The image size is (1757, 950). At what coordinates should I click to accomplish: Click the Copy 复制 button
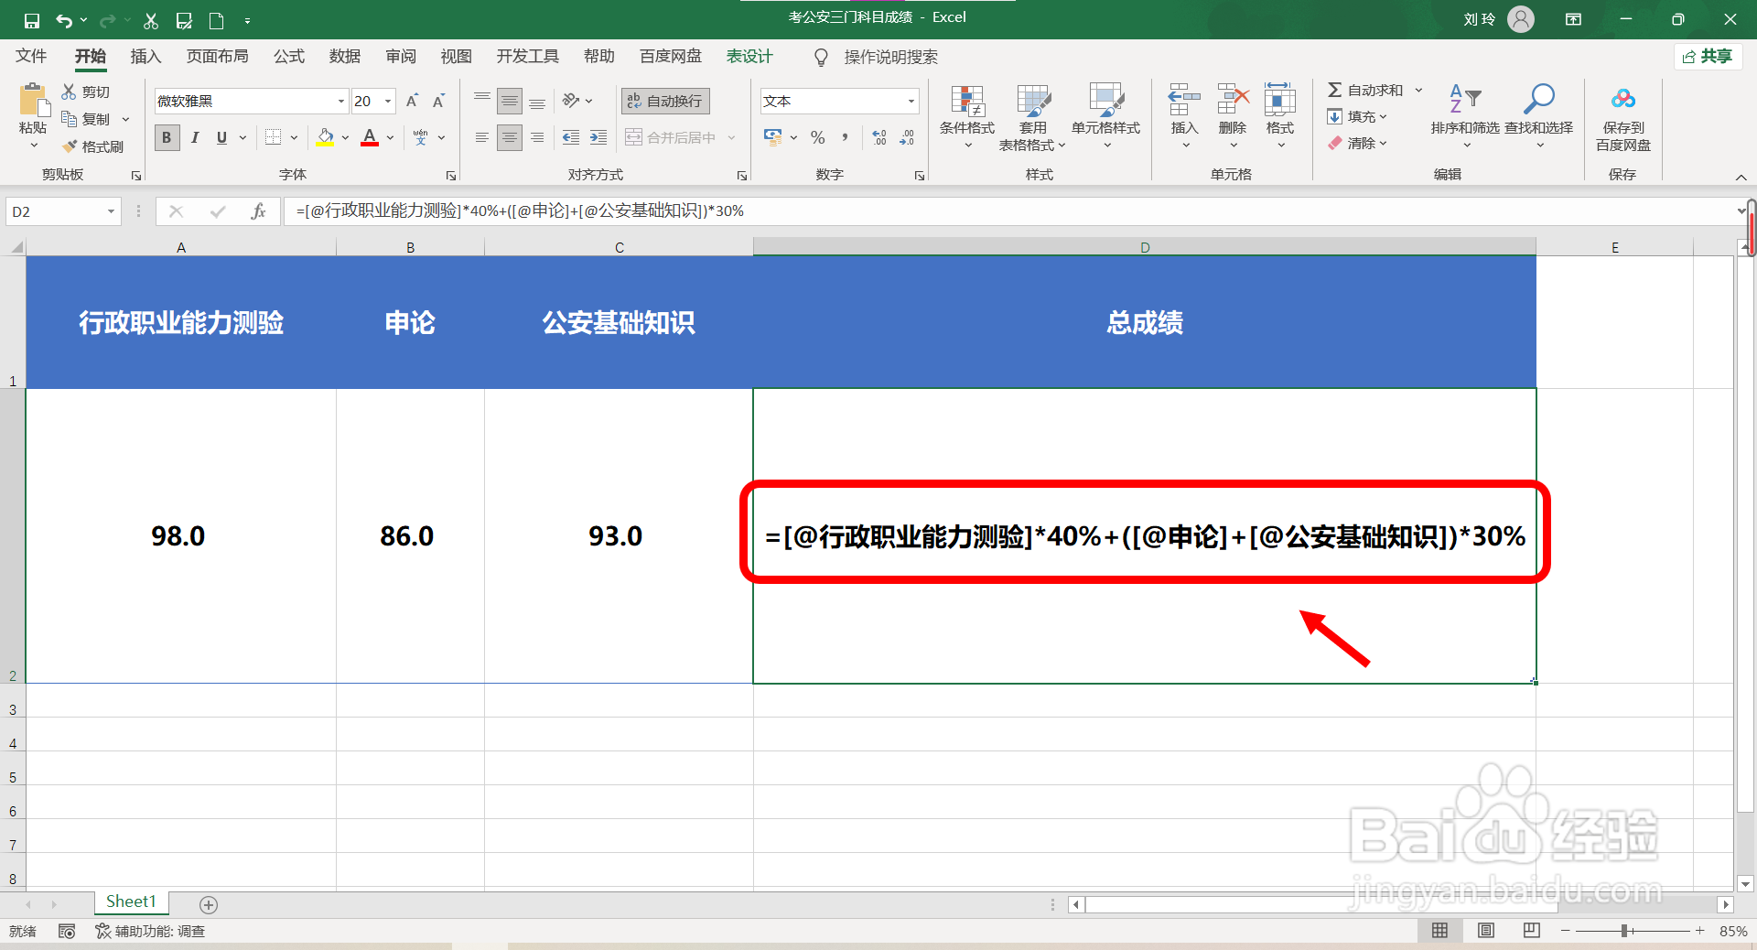86,119
